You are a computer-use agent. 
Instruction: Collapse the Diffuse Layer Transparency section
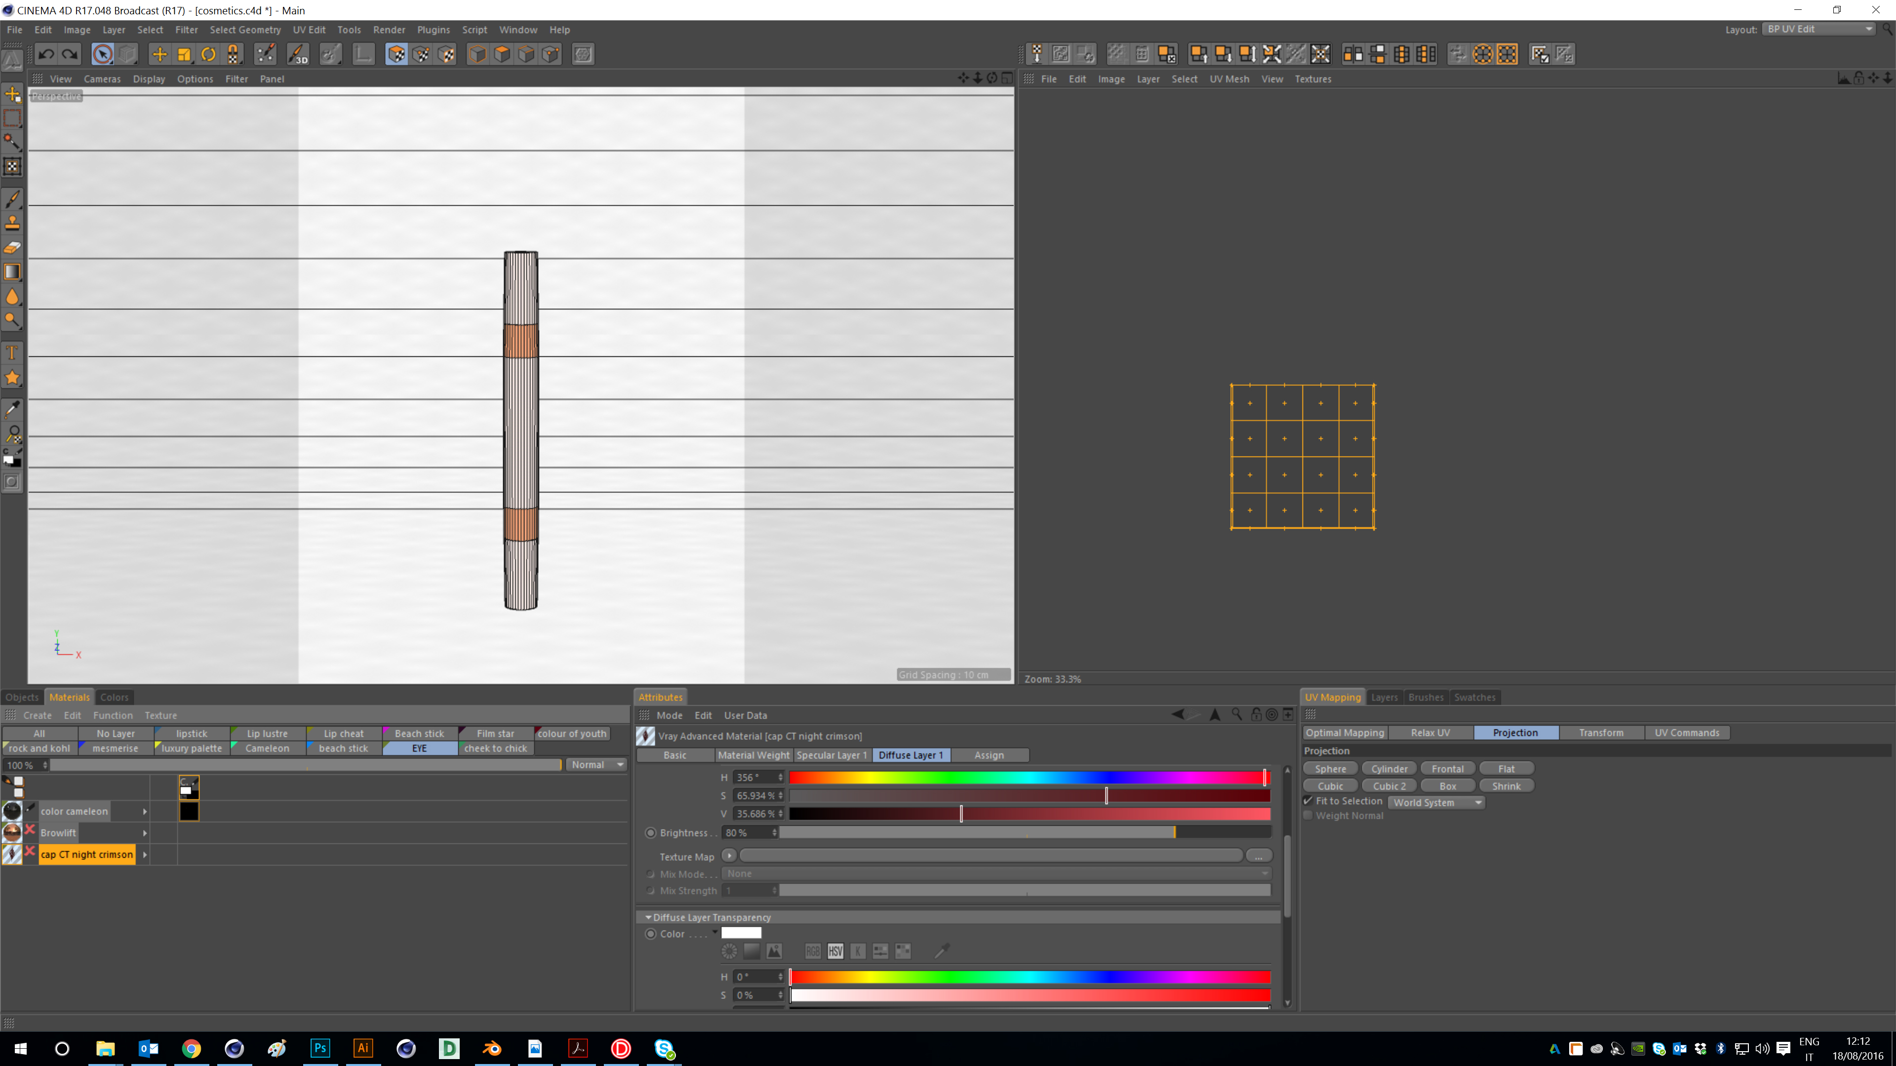click(x=648, y=917)
